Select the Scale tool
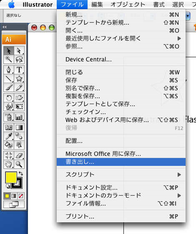196x234 pixels. click(19, 98)
